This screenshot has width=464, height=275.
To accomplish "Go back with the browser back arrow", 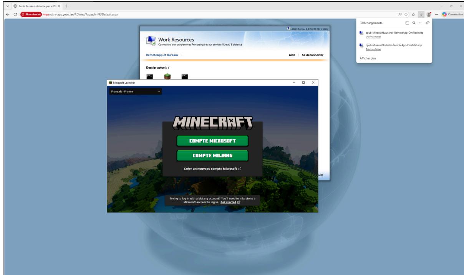I will [8, 14].
